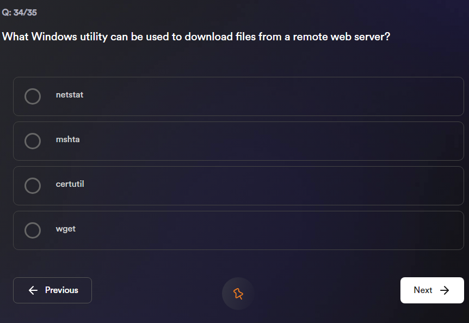469x323 pixels.
Task: Click the left arrow icon beside Previous
Action: (x=33, y=290)
